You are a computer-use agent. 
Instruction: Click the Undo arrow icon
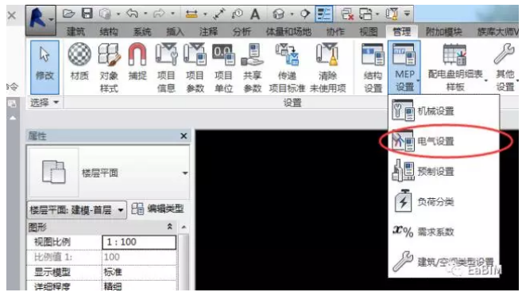(132, 14)
